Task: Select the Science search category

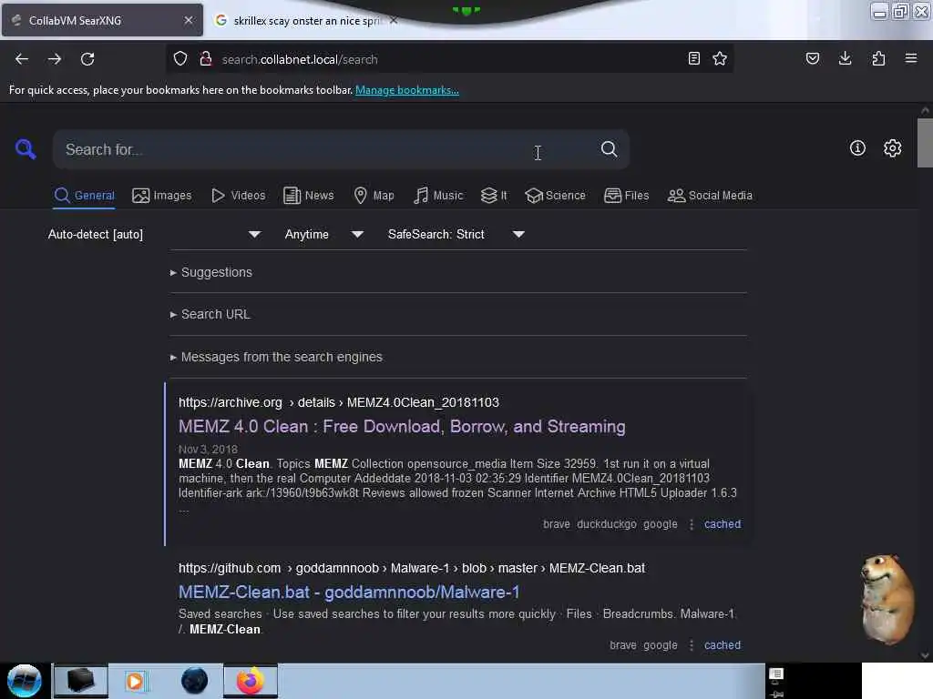Action: coord(555,196)
